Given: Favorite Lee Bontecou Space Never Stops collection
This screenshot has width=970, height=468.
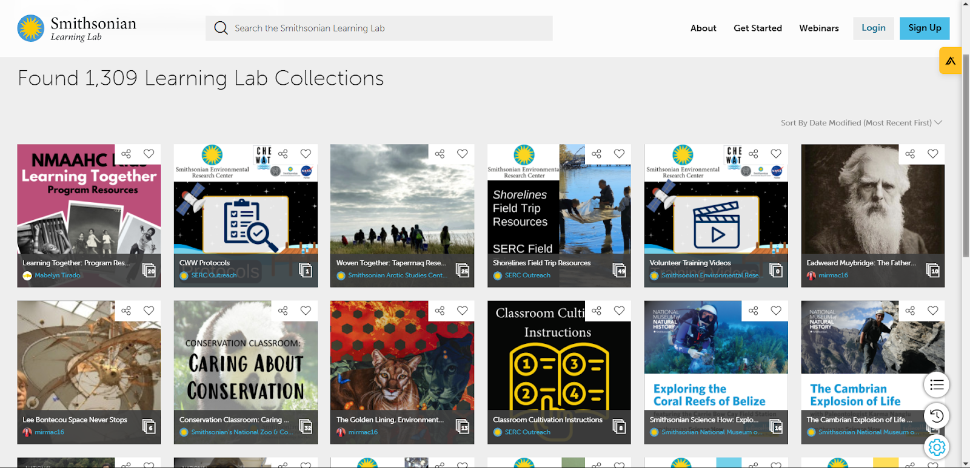Looking at the screenshot, I should point(149,311).
